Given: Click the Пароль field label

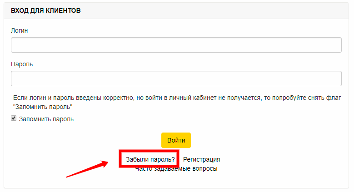Looking at the screenshot, I should point(22,64).
